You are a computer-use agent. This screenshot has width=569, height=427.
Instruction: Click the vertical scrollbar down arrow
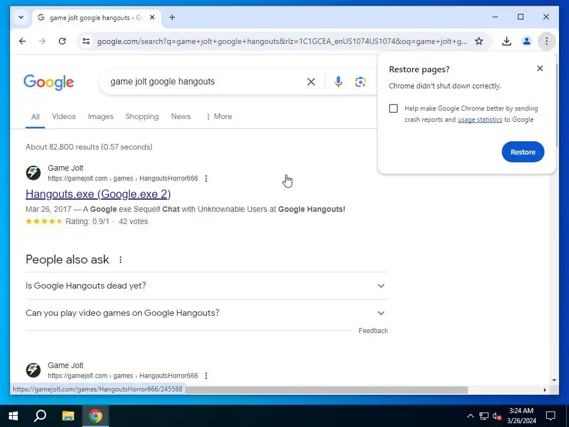click(x=554, y=380)
